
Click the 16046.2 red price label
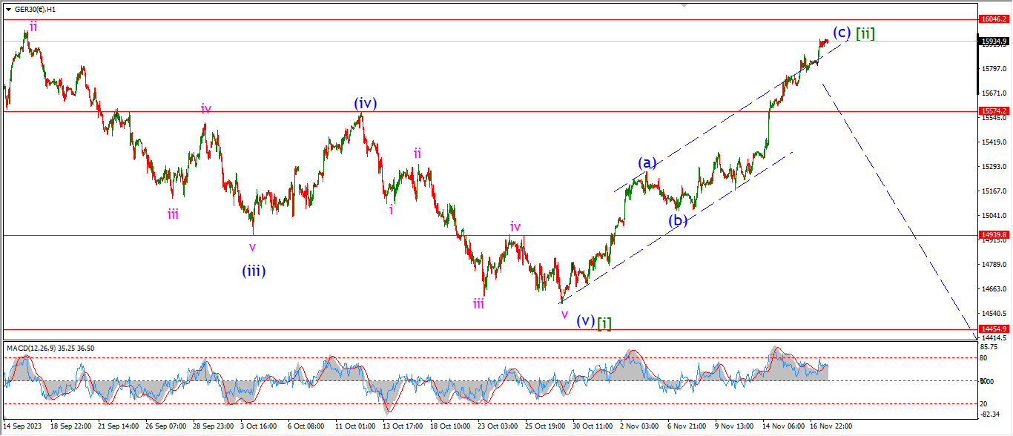coord(993,19)
